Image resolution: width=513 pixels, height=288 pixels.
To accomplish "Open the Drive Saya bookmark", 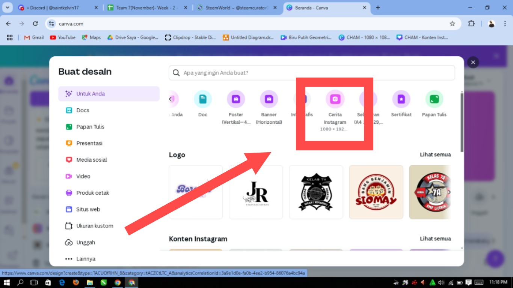I will [133, 37].
